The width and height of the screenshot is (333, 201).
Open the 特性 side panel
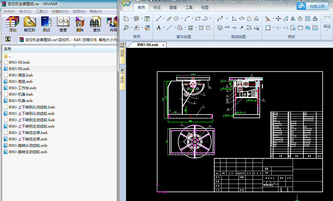pos(122,79)
